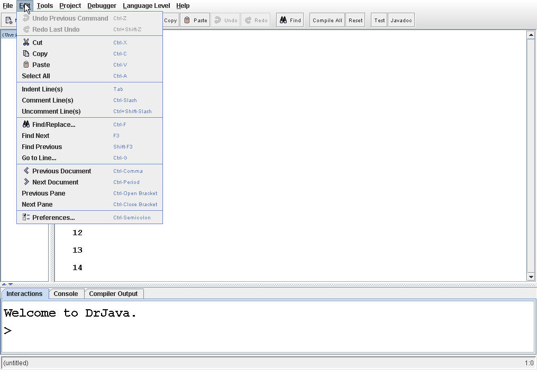537x370 pixels.
Task: Click the editor scrollbar up arrow
Action: point(531,35)
